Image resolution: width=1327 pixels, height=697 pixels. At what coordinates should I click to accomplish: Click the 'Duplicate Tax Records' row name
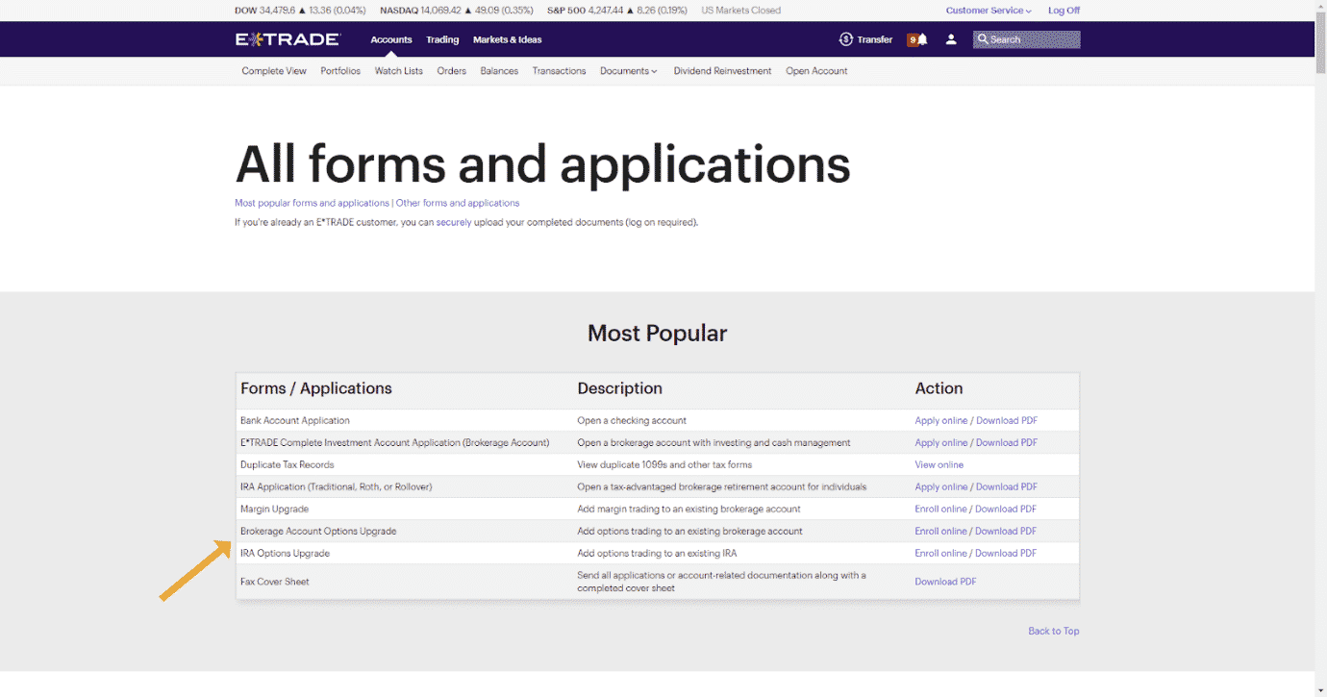[x=288, y=465]
